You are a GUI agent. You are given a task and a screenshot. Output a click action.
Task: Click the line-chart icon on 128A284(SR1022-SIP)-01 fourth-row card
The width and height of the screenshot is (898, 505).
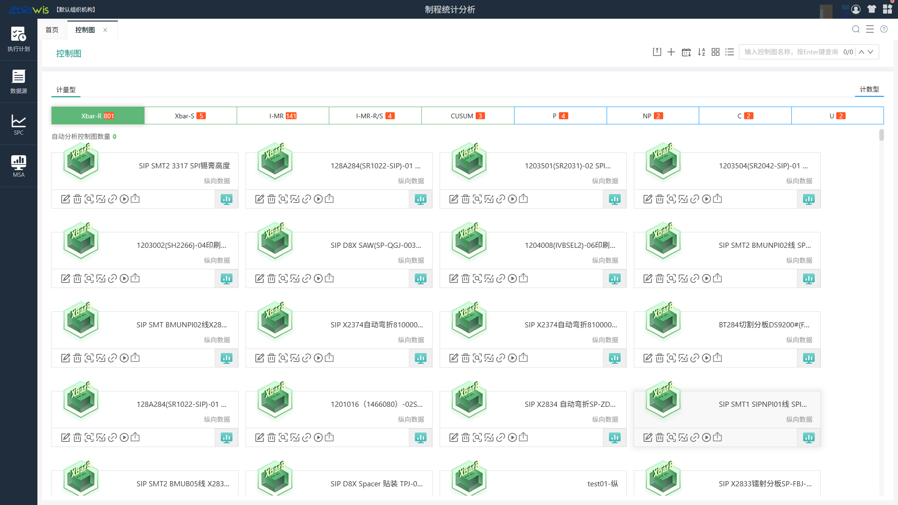pos(101,438)
